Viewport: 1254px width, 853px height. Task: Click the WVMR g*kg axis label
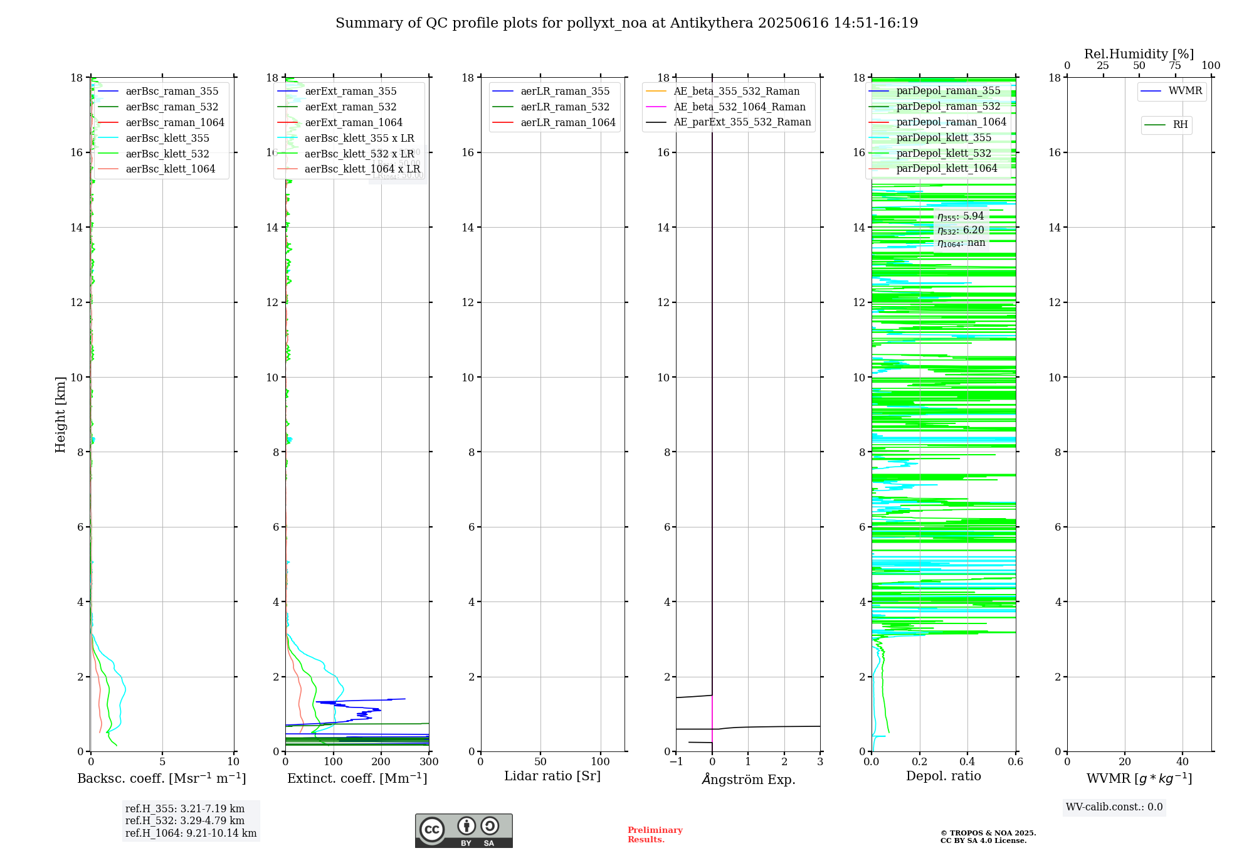pyautogui.click(x=1139, y=778)
